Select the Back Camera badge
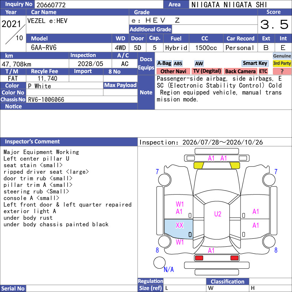Screen dimensions: 292x292 point(240,71)
